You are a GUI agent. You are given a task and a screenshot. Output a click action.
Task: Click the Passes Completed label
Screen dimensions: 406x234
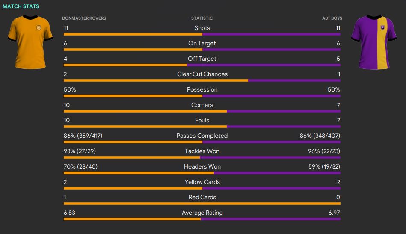202,136
